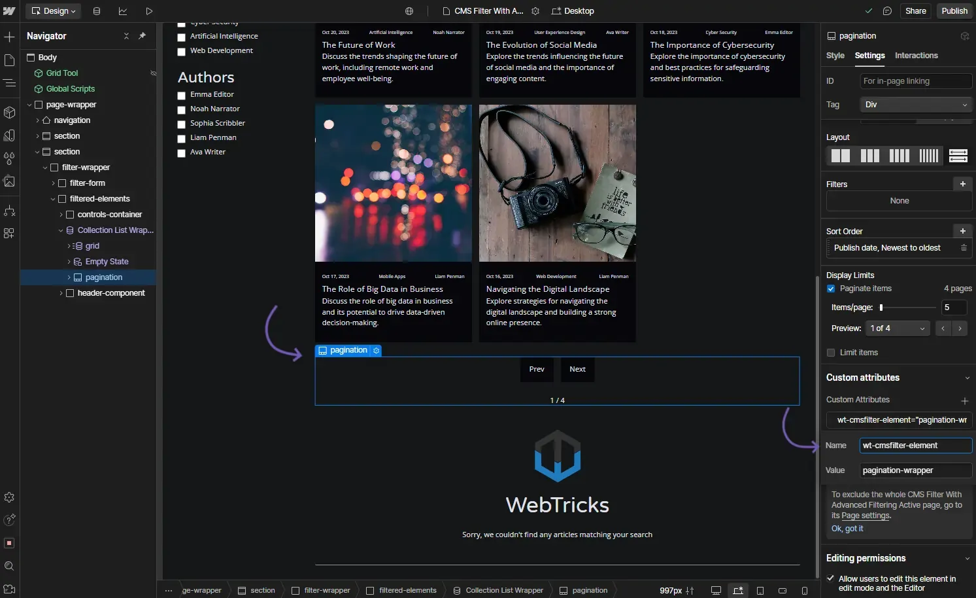Screen dimensions: 976x598
Task: Collapse the Custom attributes section
Action: click(x=968, y=378)
